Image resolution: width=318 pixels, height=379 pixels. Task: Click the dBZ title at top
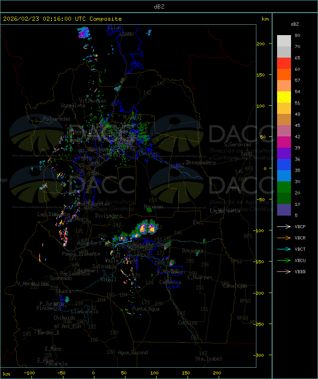[159, 6]
